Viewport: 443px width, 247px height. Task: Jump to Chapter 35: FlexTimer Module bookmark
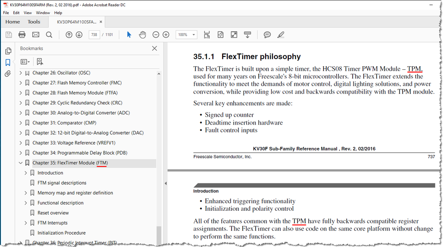click(70, 163)
